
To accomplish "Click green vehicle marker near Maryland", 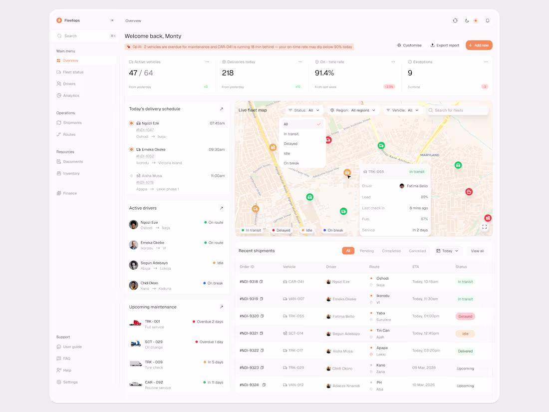I will click(458, 165).
